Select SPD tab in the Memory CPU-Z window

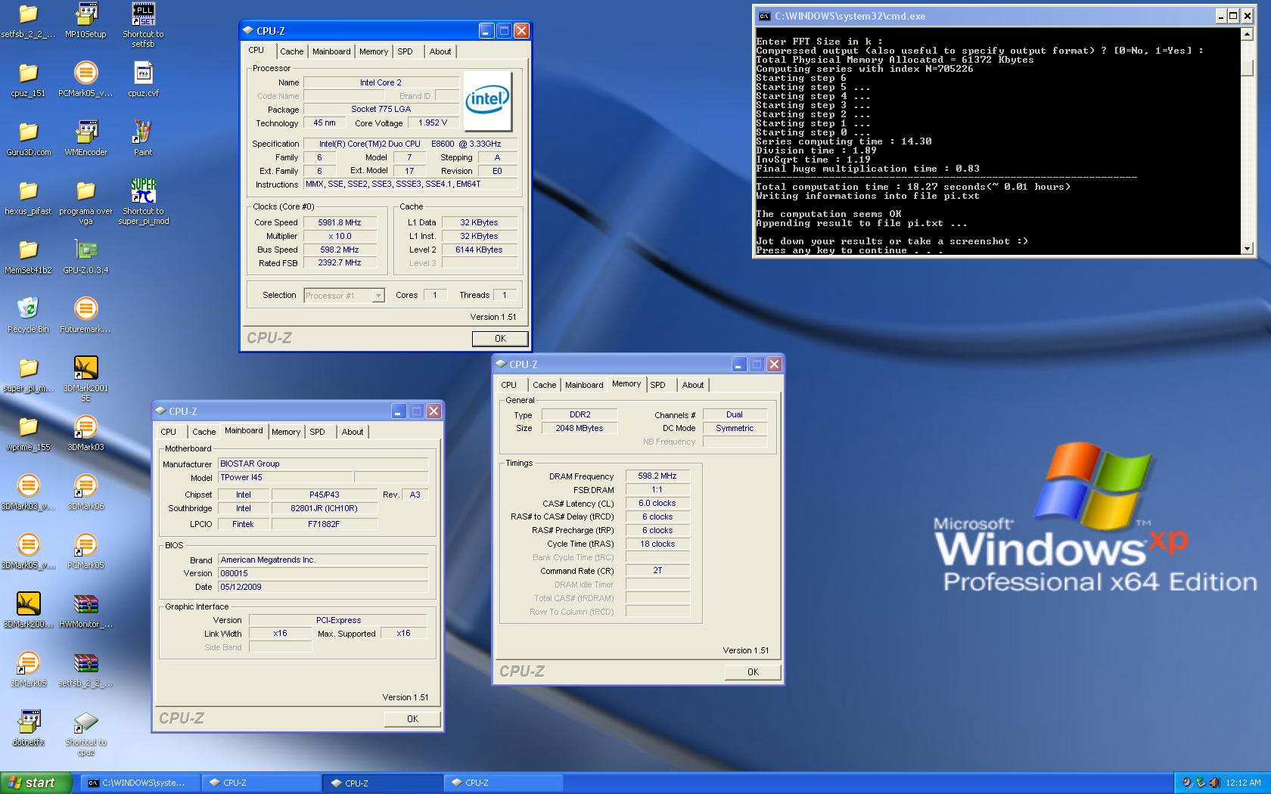[x=658, y=385]
